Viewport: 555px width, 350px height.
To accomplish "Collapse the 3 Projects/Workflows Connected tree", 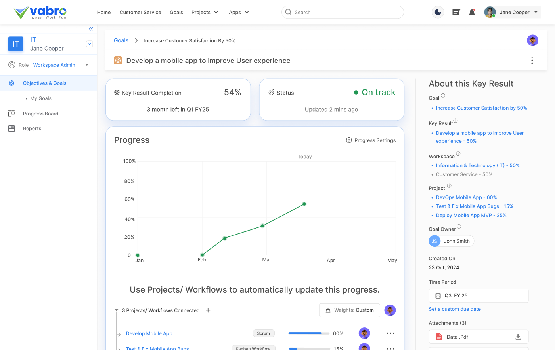I will pyautogui.click(x=117, y=310).
